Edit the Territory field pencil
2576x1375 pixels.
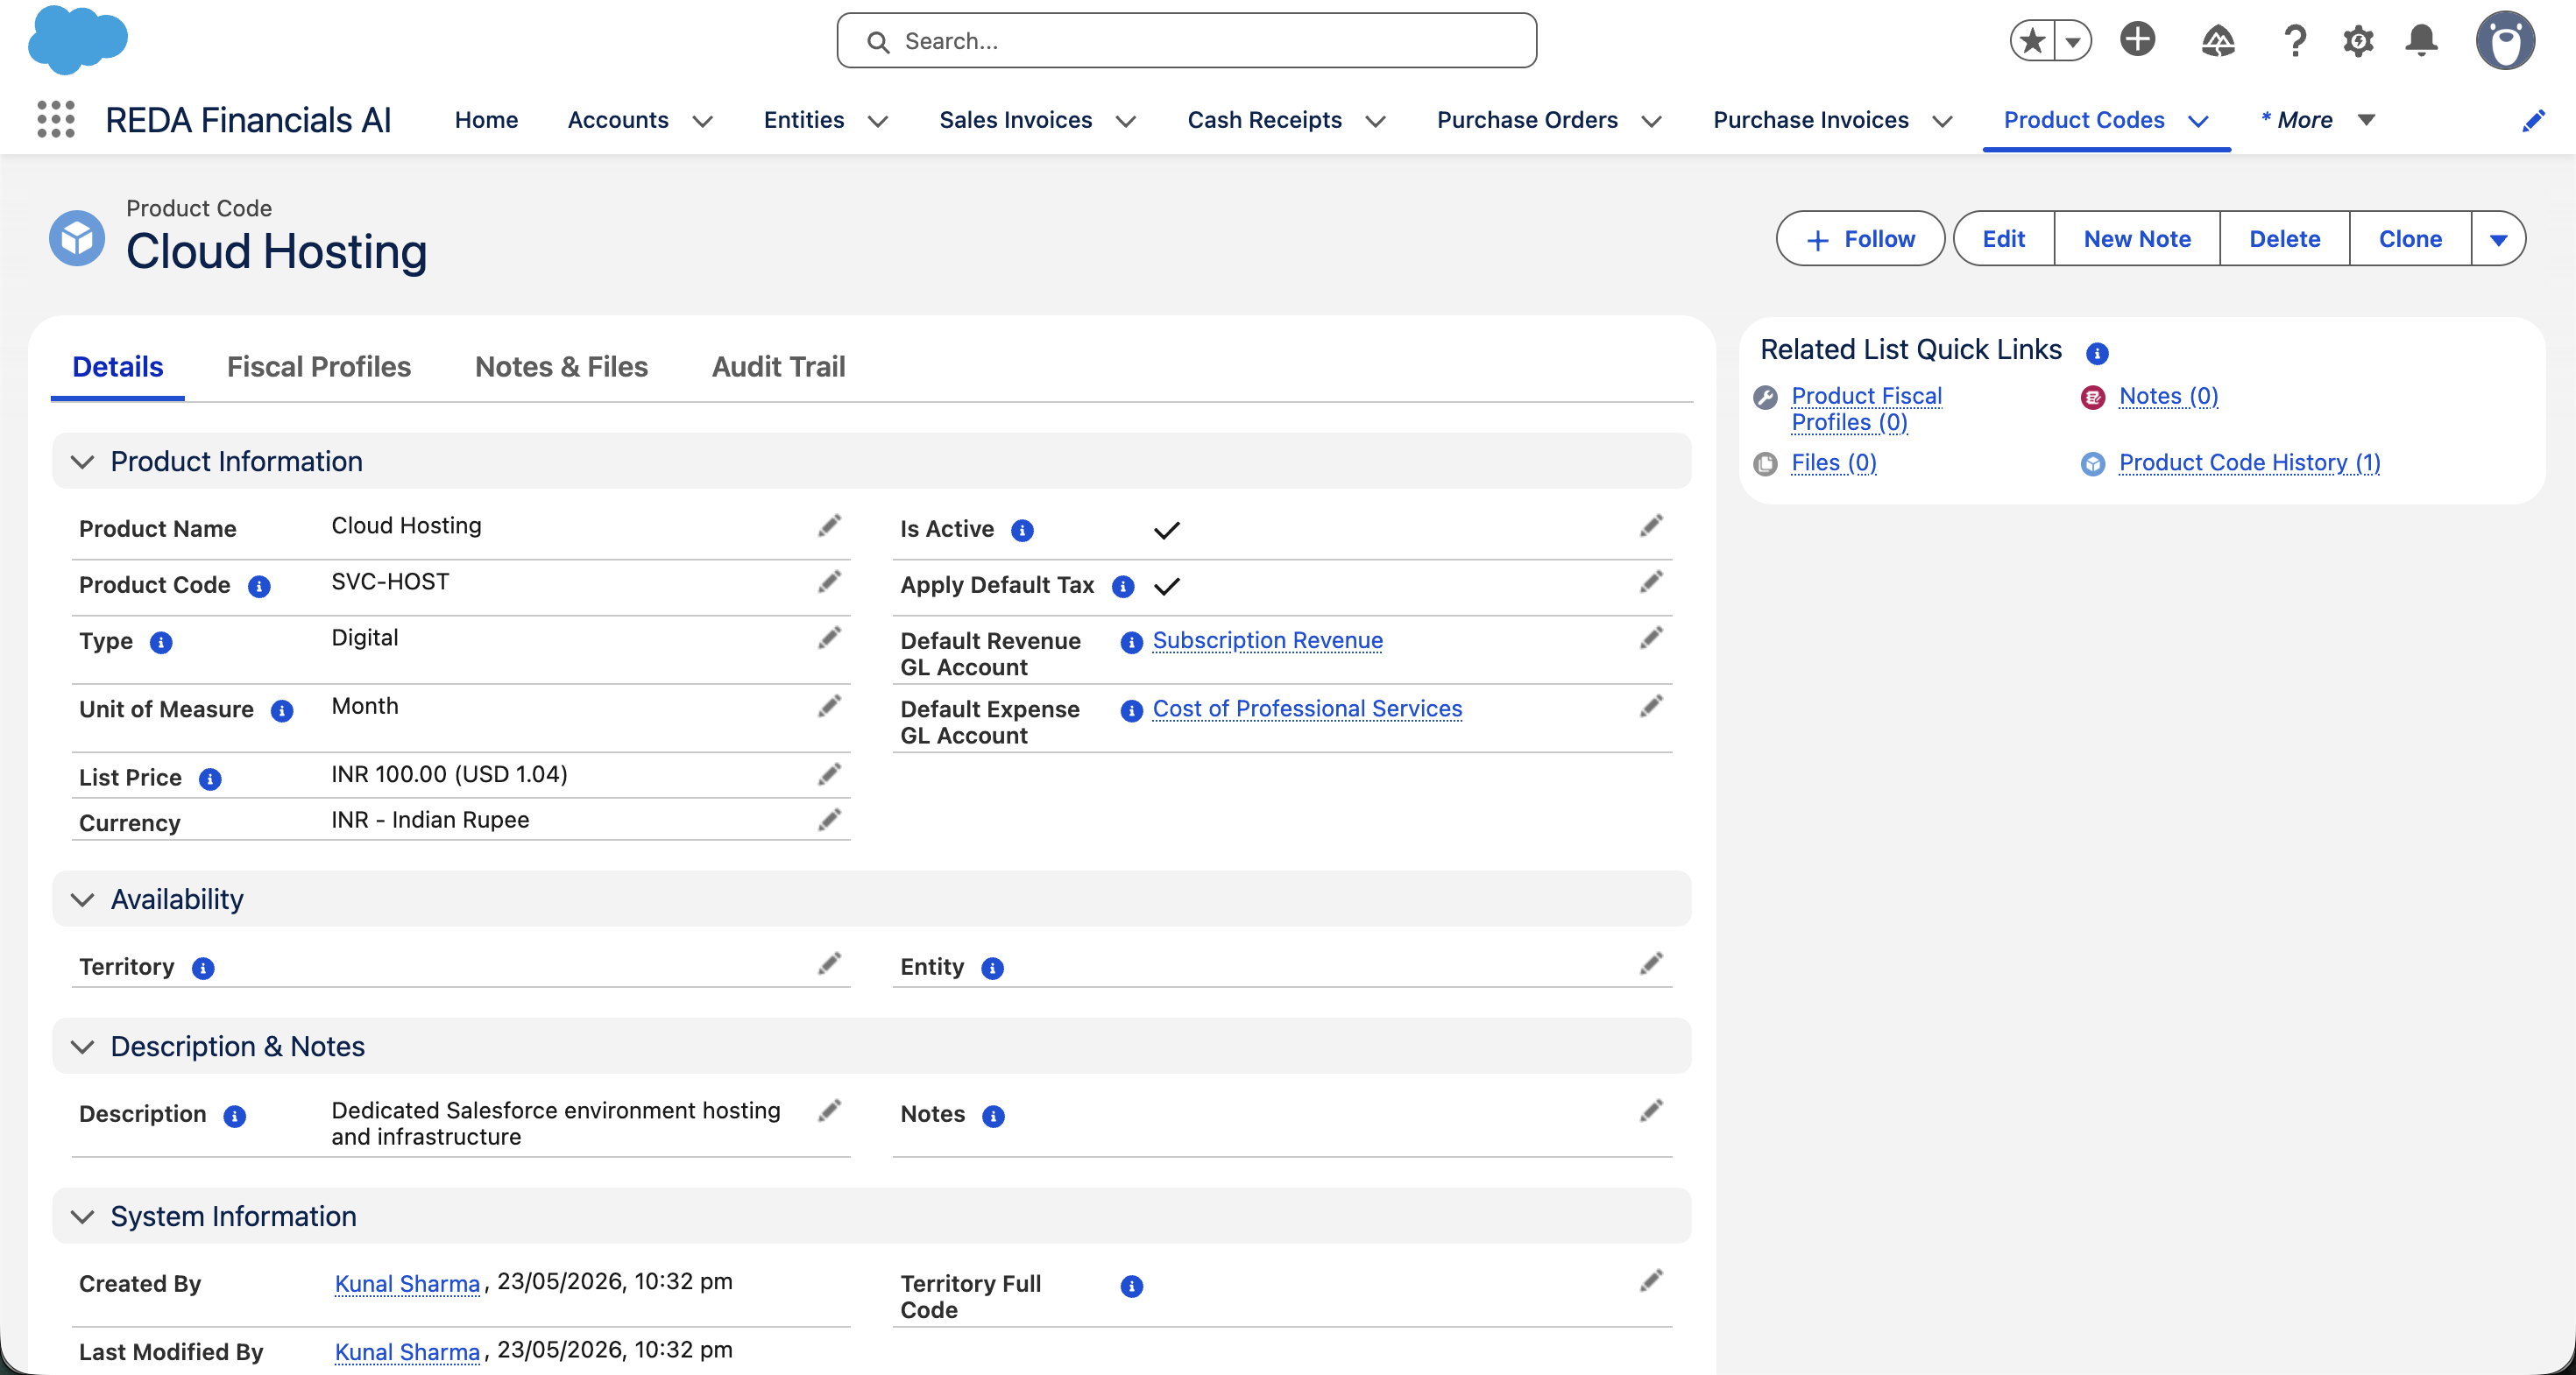[829, 964]
